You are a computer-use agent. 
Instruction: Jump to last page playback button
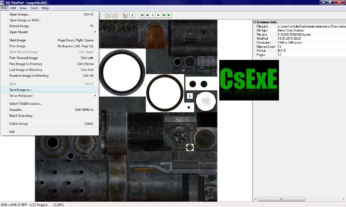169,15
